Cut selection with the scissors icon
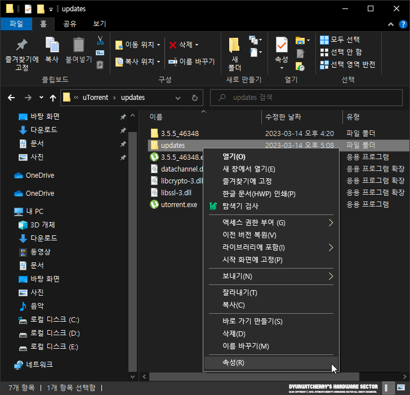This screenshot has width=410, height=395. 100,40
